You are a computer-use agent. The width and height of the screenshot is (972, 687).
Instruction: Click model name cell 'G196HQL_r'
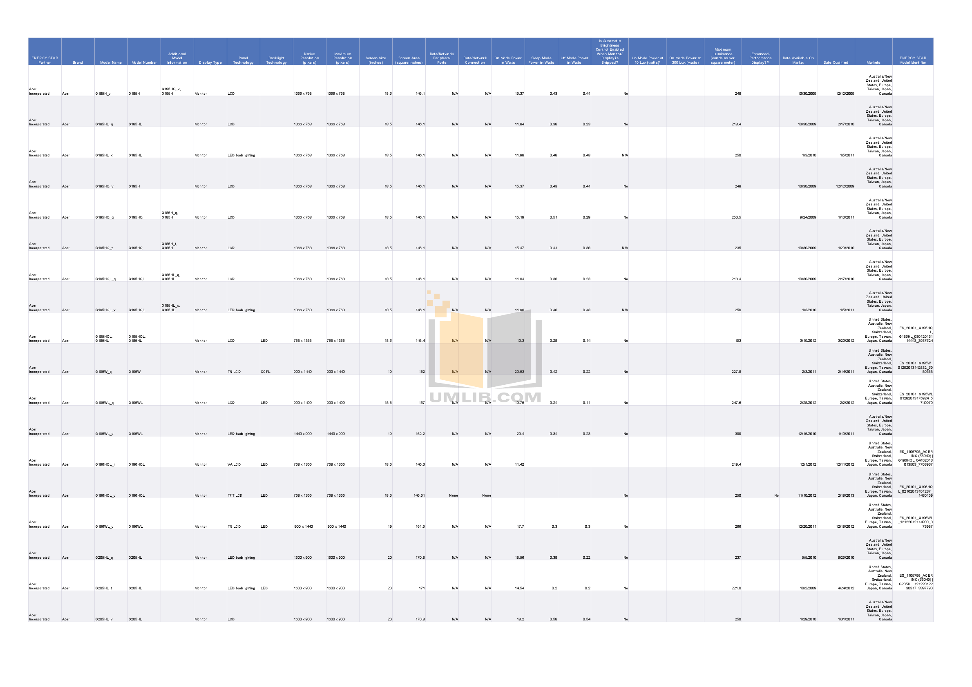(105, 464)
